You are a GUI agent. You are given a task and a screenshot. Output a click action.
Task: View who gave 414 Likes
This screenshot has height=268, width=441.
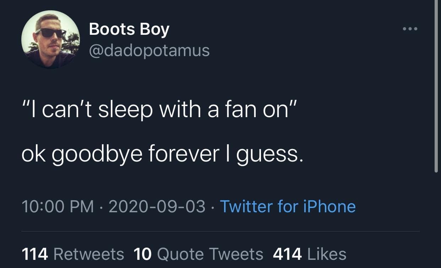tap(309, 254)
